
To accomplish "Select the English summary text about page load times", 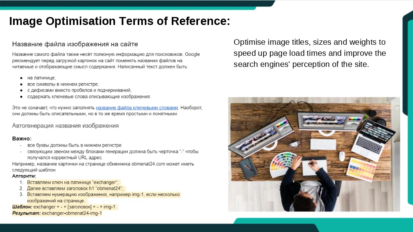I will click(309, 53).
